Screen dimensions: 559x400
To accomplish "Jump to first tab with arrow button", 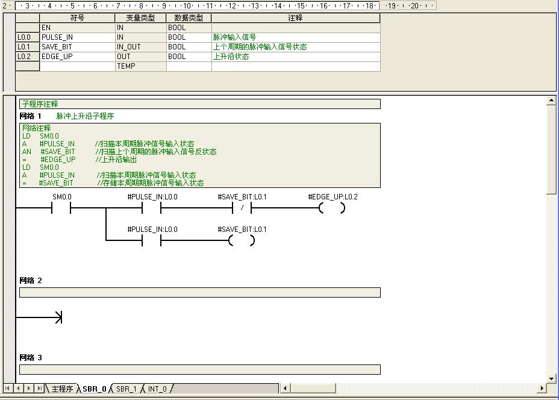I will (7, 388).
